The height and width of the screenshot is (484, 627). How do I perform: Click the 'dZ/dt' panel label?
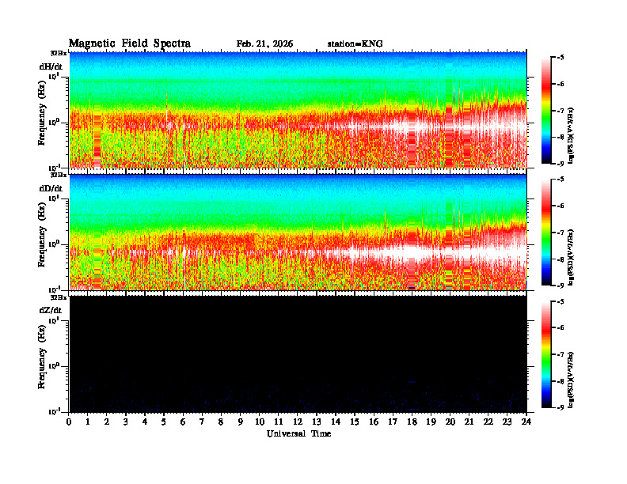tap(51, 310)
